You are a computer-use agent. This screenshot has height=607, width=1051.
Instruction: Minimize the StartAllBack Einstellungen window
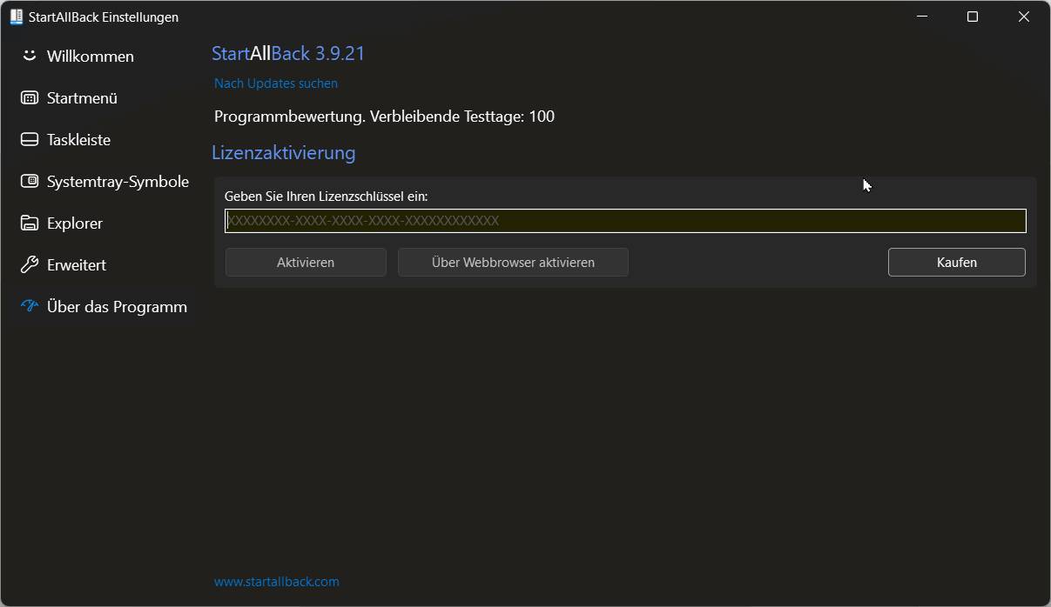922,17
